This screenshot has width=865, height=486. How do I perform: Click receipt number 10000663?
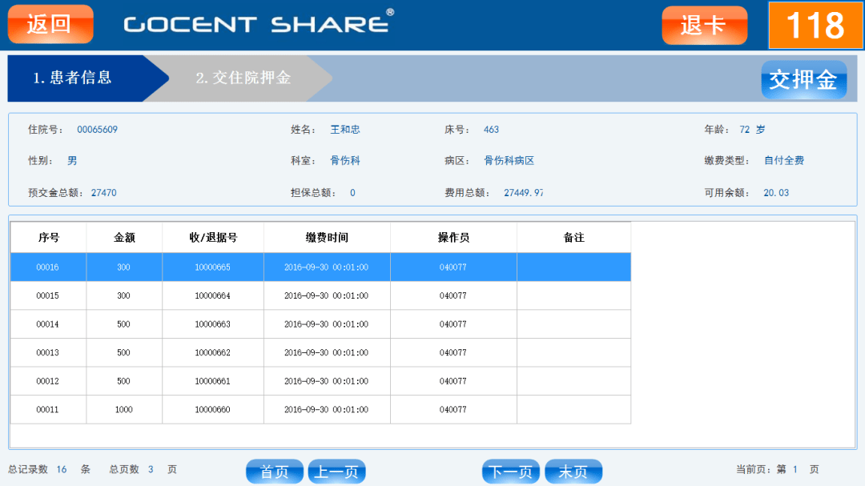[x=212, y=324]
